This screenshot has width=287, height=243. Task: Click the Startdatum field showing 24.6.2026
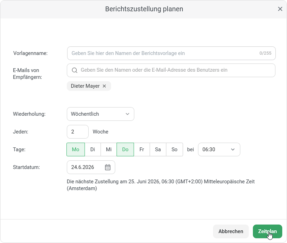click(91, 167)
